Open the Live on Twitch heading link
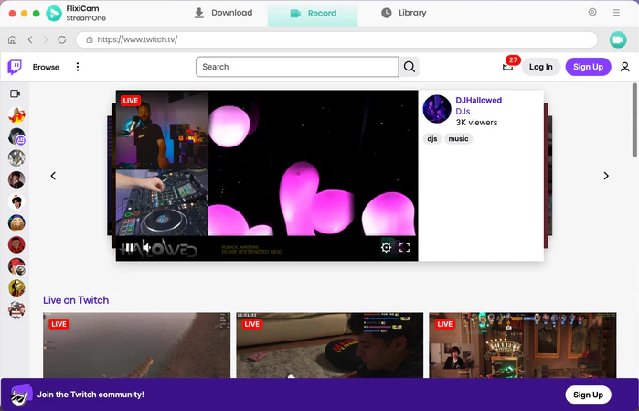The width and height of the screenshot is (639, 411). 76,300
